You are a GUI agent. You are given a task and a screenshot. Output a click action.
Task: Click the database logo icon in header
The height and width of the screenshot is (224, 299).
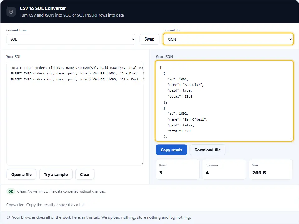(11, 12)
